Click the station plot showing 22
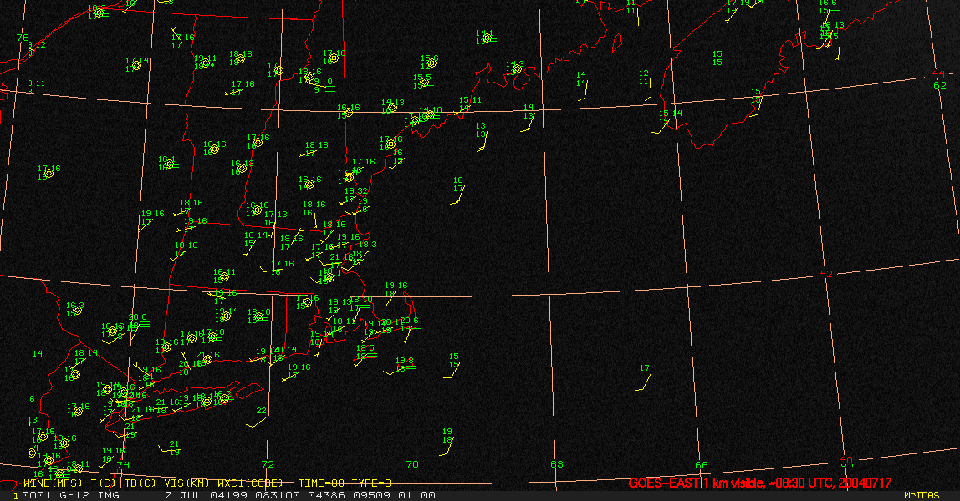This screenshot has height=501, width=960. click(x=261, y=411)
